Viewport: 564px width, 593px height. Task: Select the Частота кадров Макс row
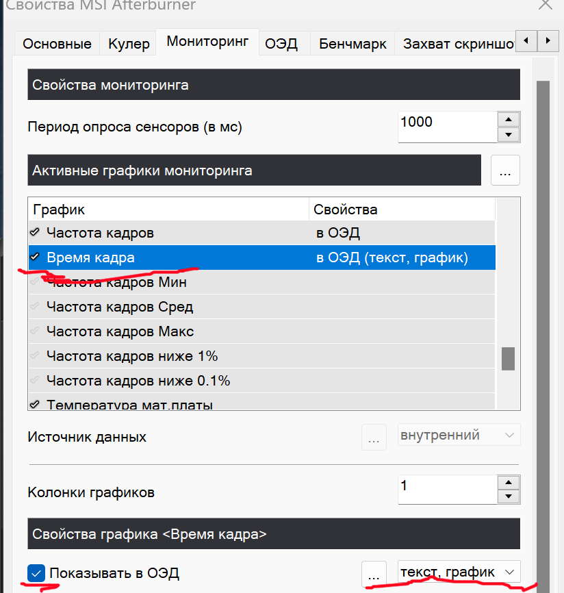click(262, 331)
